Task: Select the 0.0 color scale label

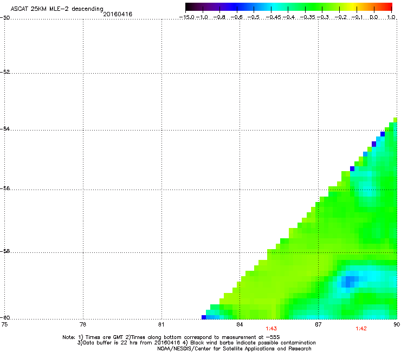Action: [374, 17]
